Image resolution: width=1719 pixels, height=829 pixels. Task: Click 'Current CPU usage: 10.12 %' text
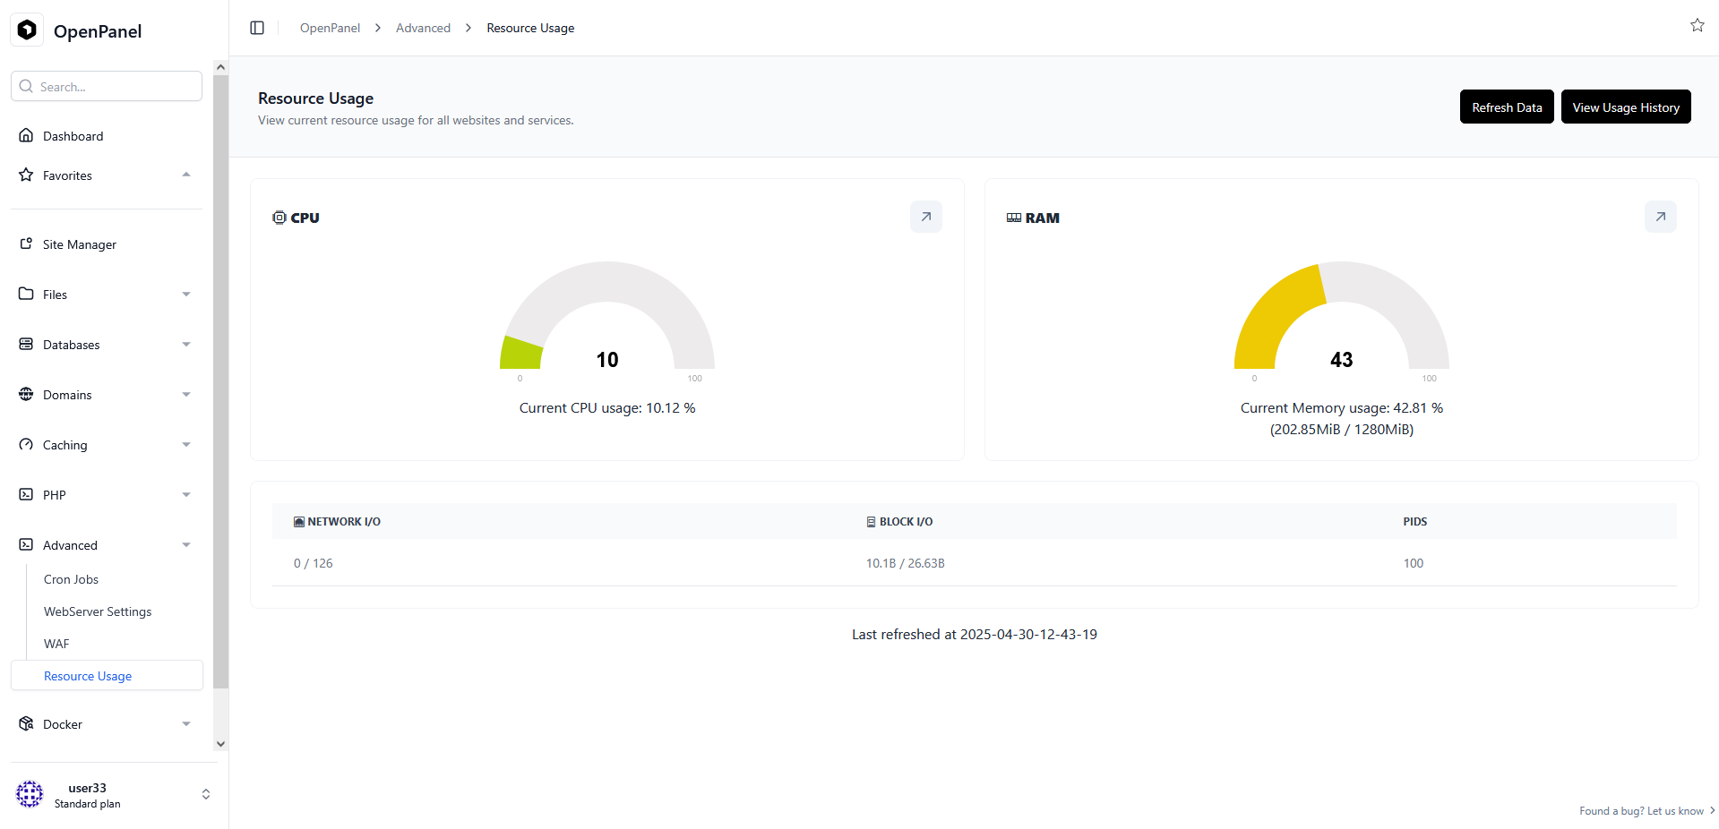pyautogui.click(x=607, y=407)
